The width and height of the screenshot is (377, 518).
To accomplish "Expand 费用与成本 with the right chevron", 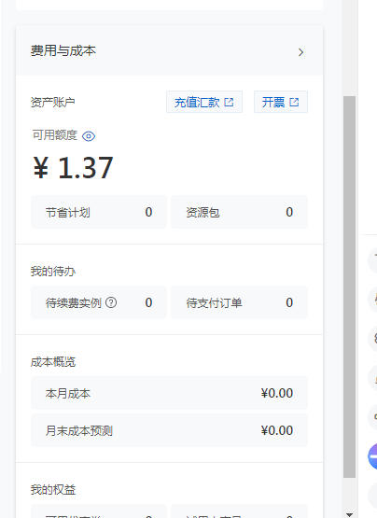I will (x=300, y=52).
